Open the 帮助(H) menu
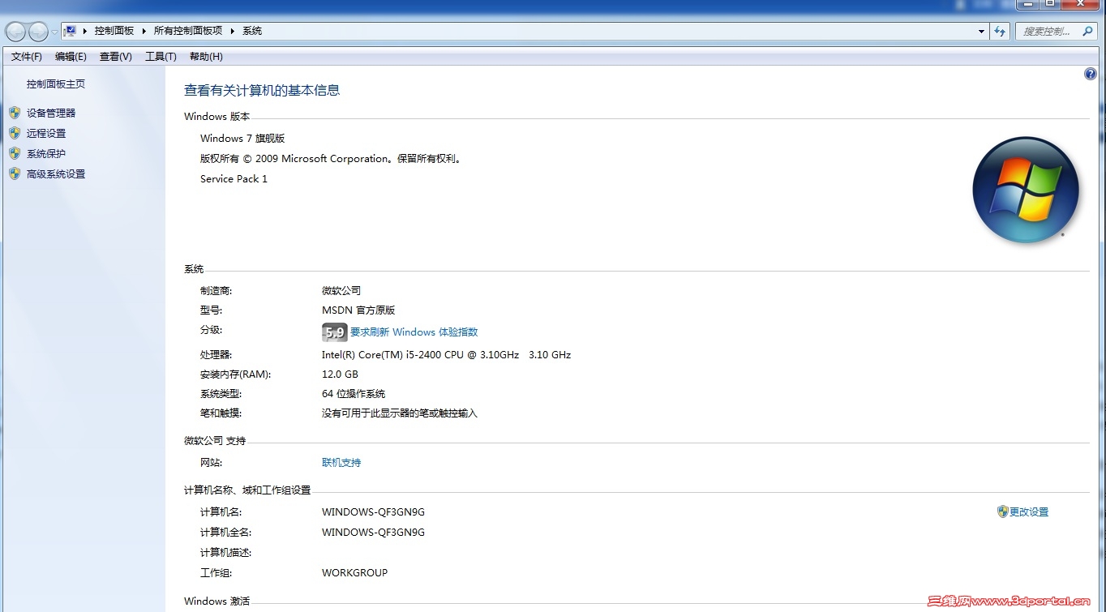The height and width of the screenshot is (612, 1106). pyautogui.click(x=206, y=57)
